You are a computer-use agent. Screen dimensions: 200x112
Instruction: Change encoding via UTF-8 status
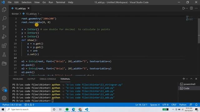[165, 105]
